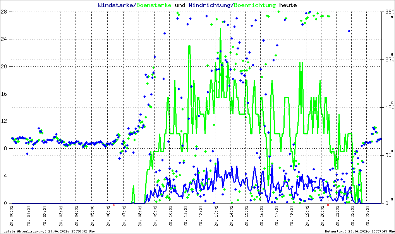Click the green 'Boenstarke' title label
The image size is (395, 234).
154,5
